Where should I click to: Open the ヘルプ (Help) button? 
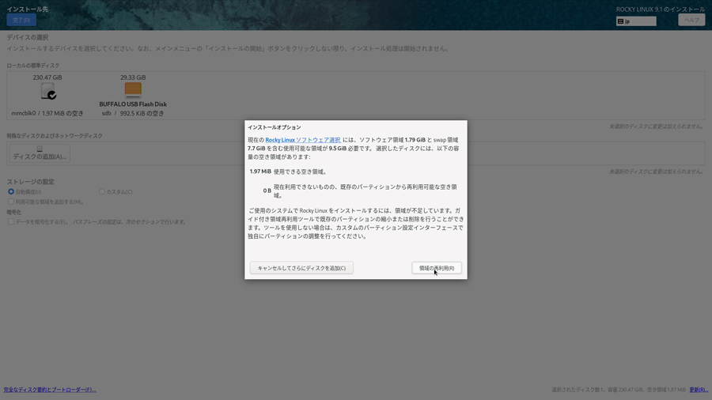point(691,20)
